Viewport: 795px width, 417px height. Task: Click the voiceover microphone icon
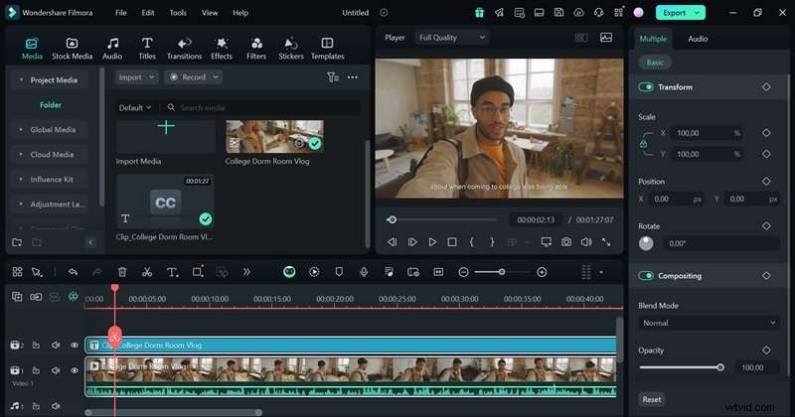(365, 272)
